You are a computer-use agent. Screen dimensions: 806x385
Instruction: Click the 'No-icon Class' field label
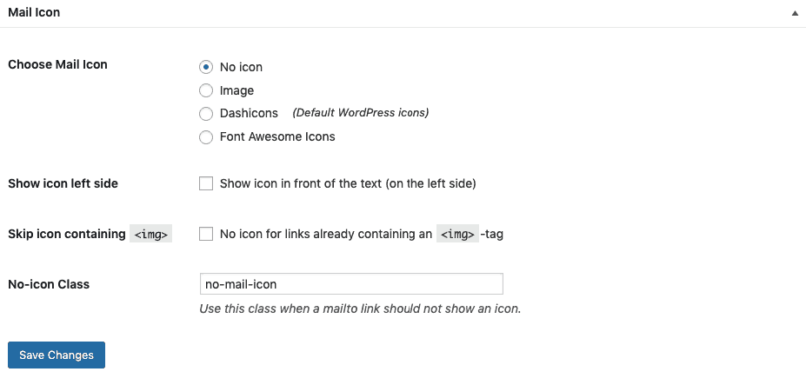point(49,284)
